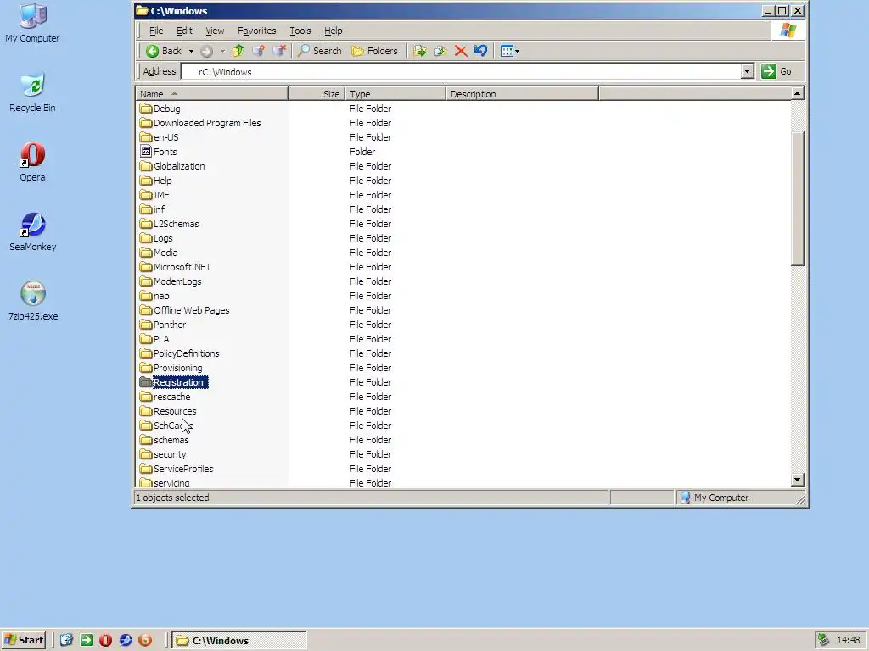Sort by the Size column header
The height and width of the screenshot is (651, 869).
click(x=317, y=94)
